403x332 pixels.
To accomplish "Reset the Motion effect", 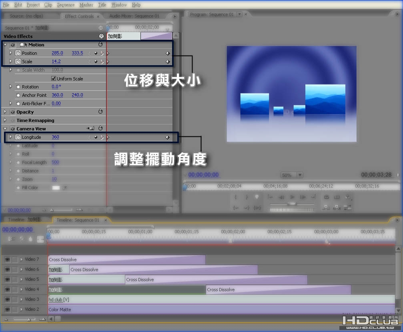I will (x=100, y=44).
